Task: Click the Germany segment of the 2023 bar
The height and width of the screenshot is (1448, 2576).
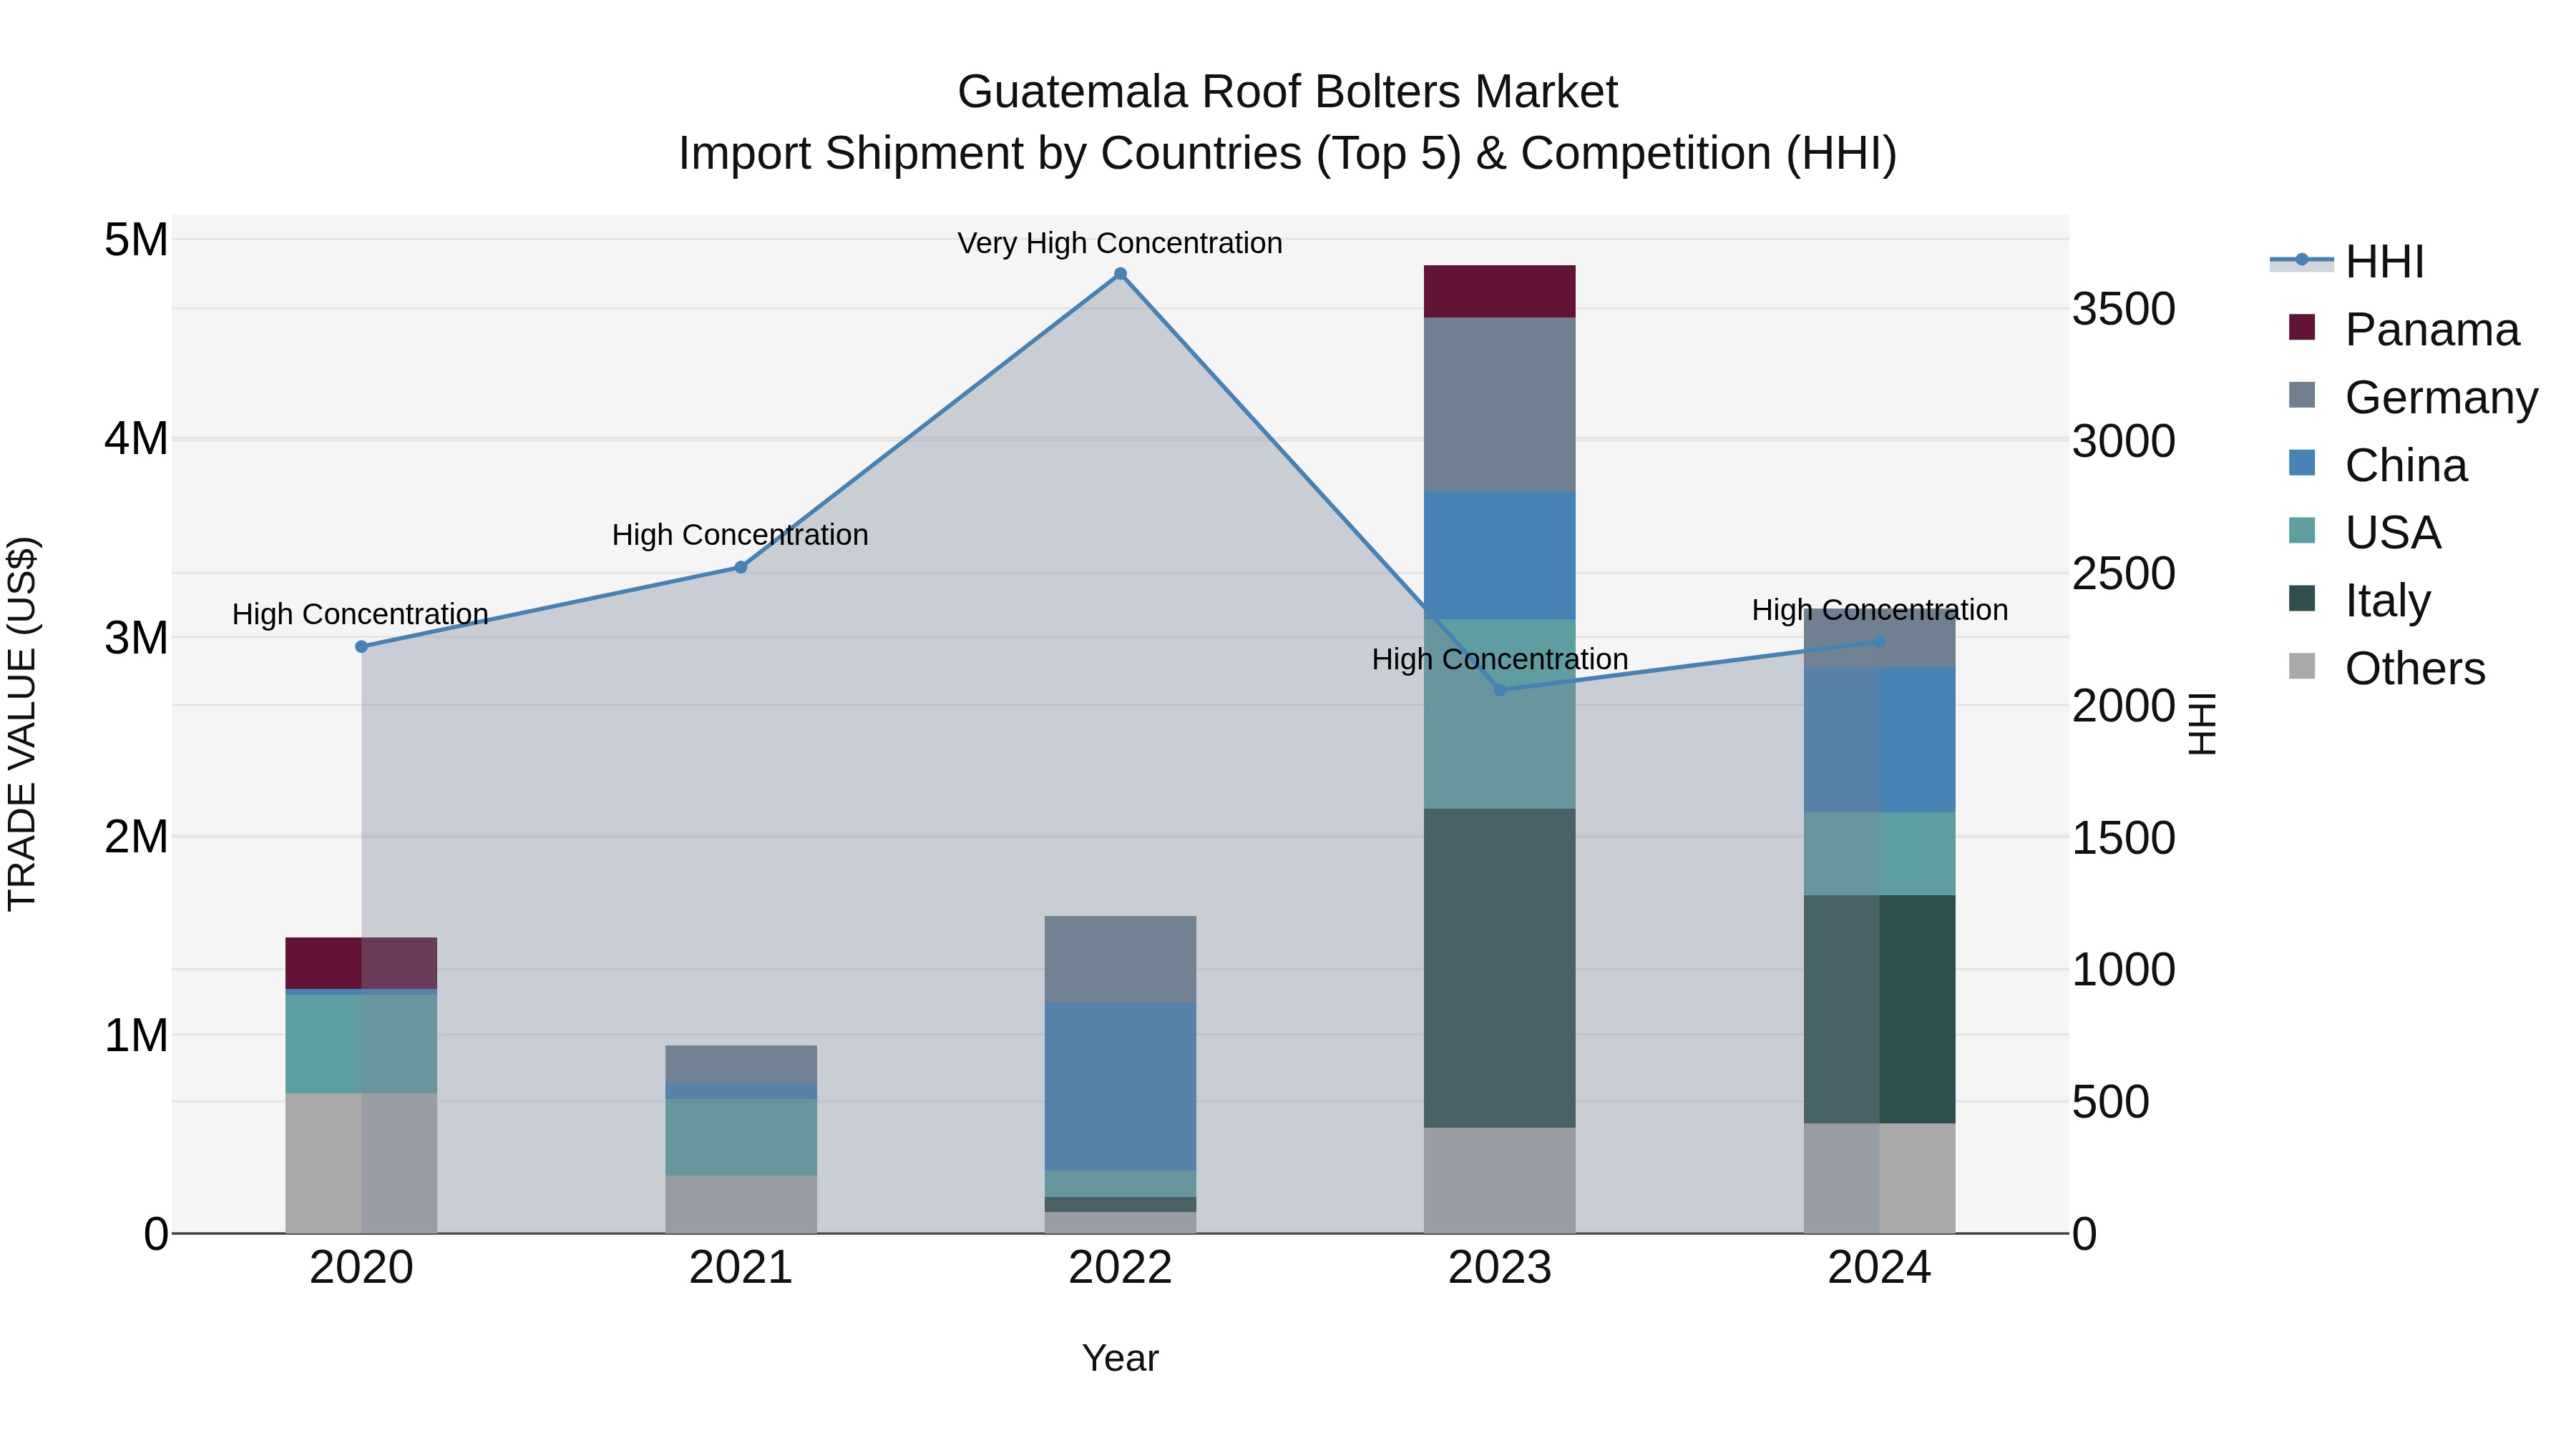Action: coord(1499,405)
